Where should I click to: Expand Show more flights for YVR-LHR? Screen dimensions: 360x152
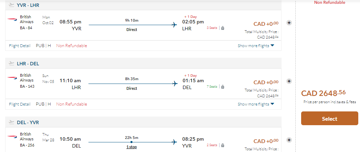click(x=256, y=46)
